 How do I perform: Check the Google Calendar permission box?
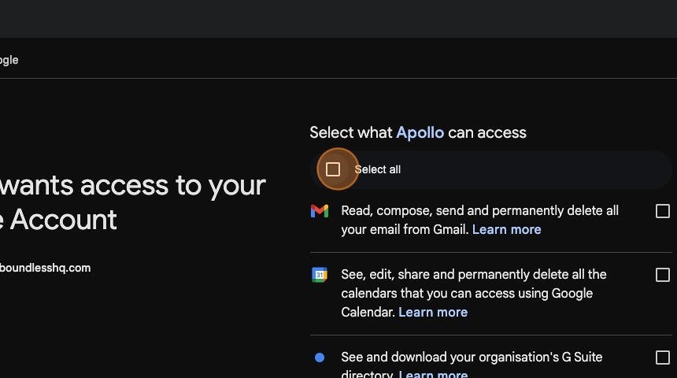click(x=662, y=275)
